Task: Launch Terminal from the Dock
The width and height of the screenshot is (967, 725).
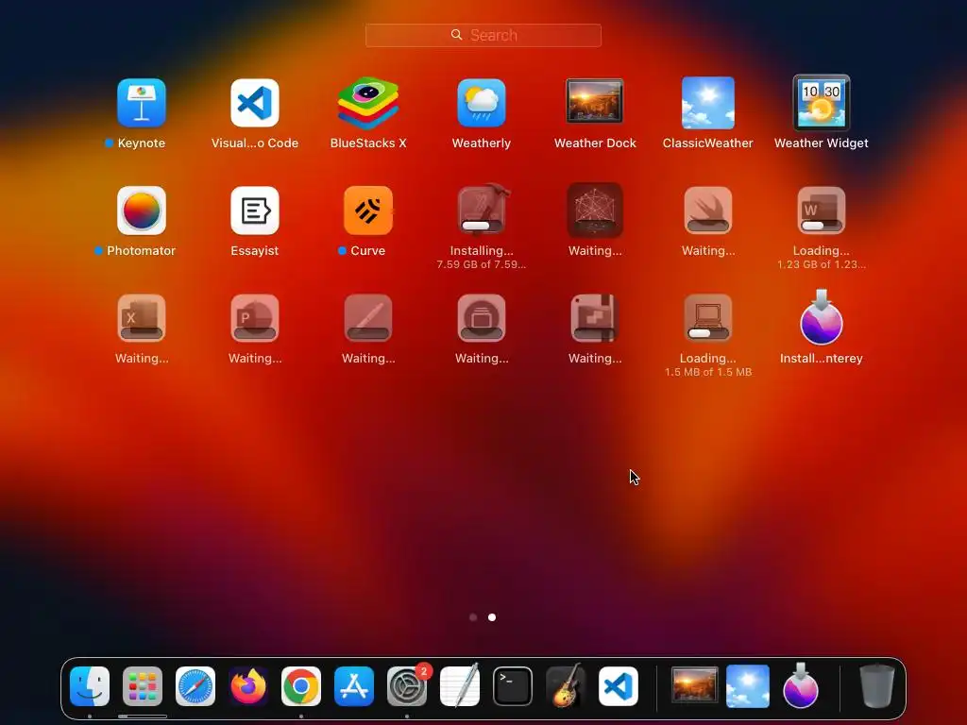Action: [513, 686]
